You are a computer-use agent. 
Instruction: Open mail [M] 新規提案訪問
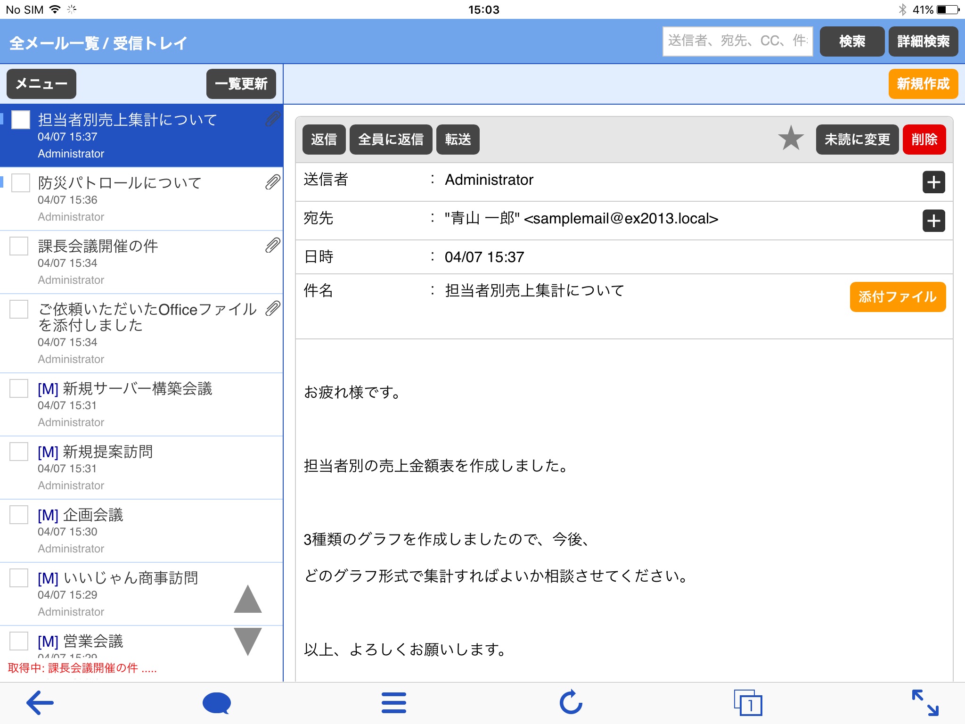141,468
